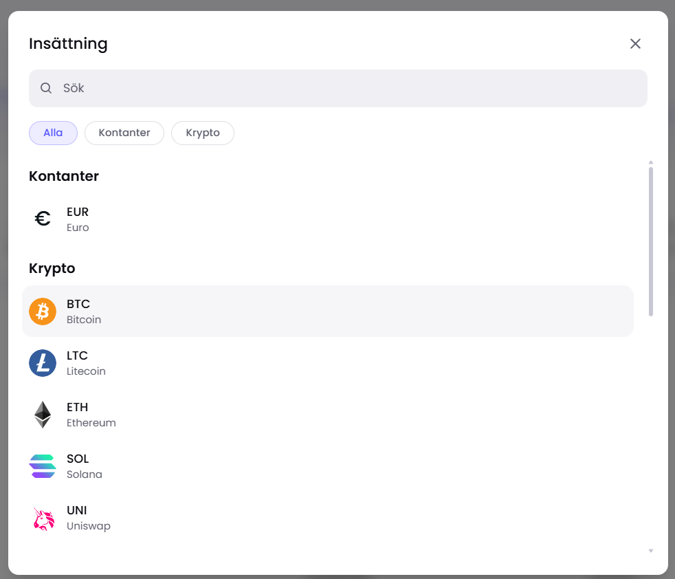Pick LTC Litecoin from list
This screenshot has height=579, width=675.
coord(328,363)
